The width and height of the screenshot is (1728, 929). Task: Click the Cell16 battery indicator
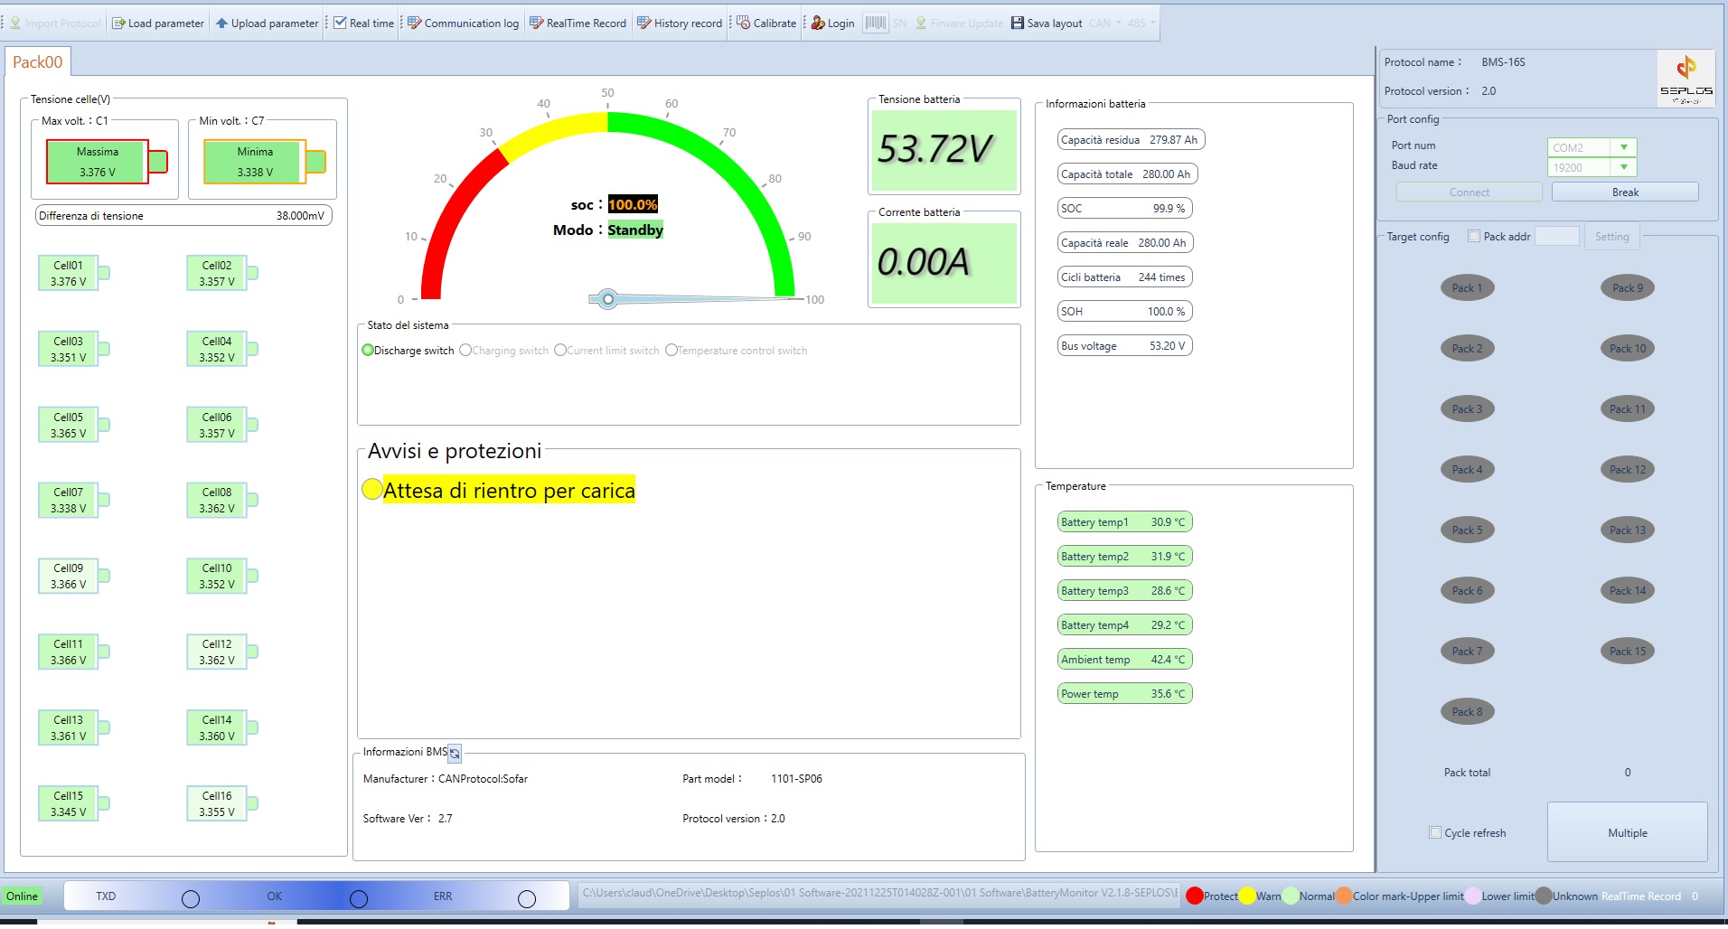(x=222, y=803)
